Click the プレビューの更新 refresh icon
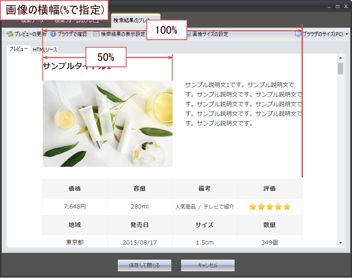Screen dimensions: 352x278 point(10,34)
